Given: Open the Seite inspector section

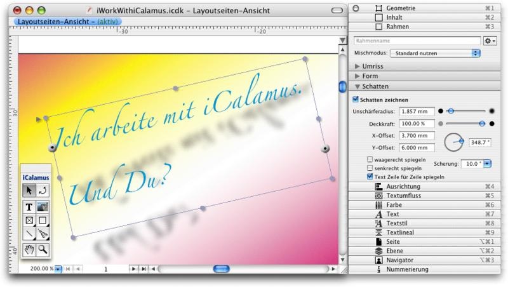Looking at the screenshot, I should point(424,242).
